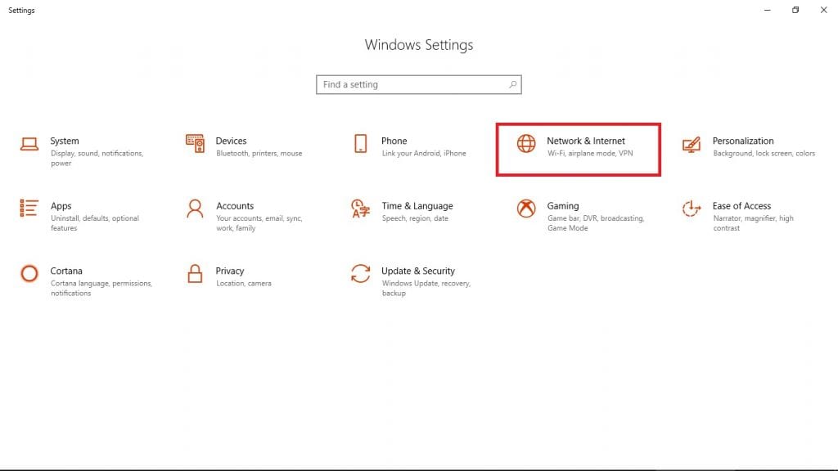Viewport: 838px width, 471px height.
Task: Restore down the Settings window
Action: [x=795, y=10]
